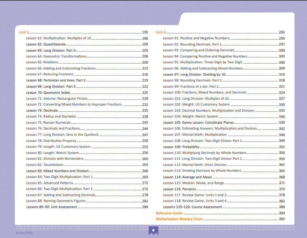Open the Unit 3 heading link

pos(24,32)
